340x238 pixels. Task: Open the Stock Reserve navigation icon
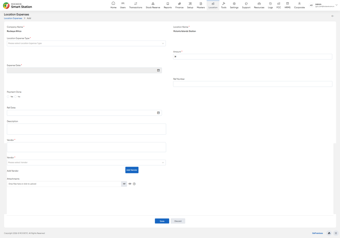pyautogui.click(x=153, y=4)
